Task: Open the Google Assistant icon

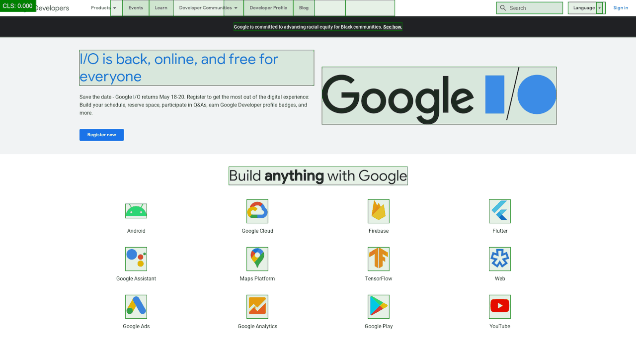Action: [x=136, y=259]
